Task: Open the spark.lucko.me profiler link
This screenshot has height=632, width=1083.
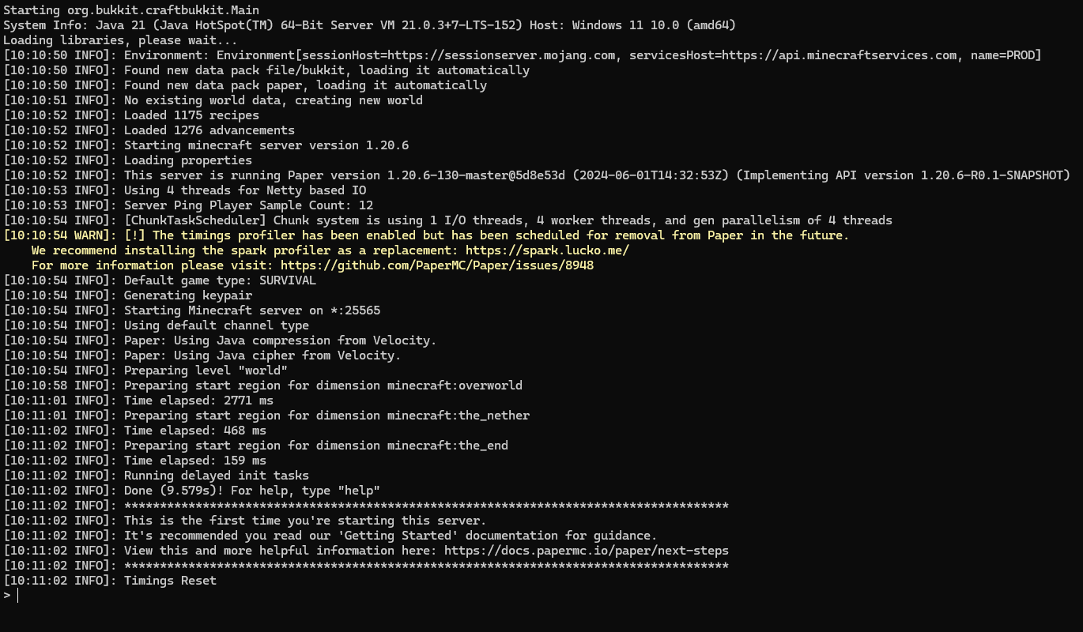Action: 547,250
